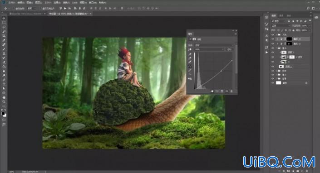The image size is (320, 173).
Task: Hide the bottom Background layer via eye icon
Action: click(x=273, y=83)
